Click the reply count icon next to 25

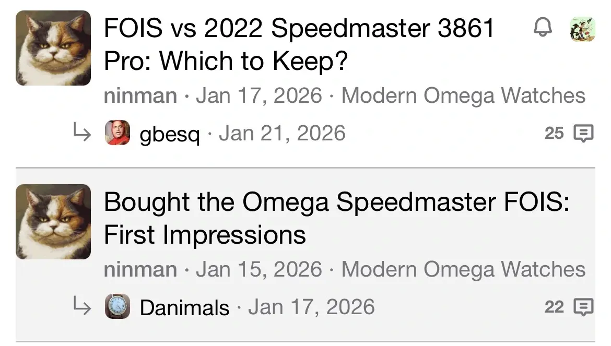tap(583, 133)
